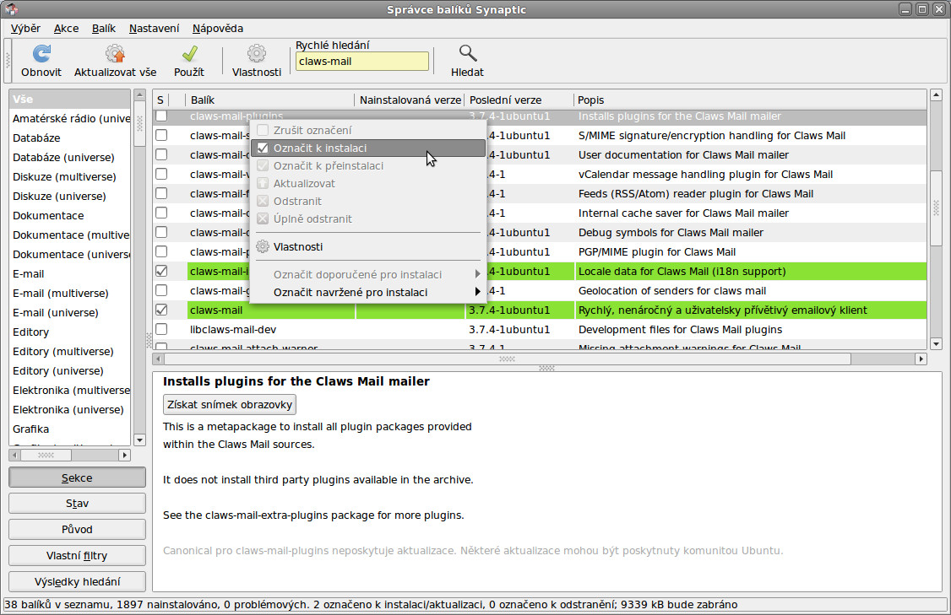Image resolution: width=951 pixels, height=615 pixels.
Task: Click the package list's horizontal scroll-left arrow
Action: click(x=159, y=359)
